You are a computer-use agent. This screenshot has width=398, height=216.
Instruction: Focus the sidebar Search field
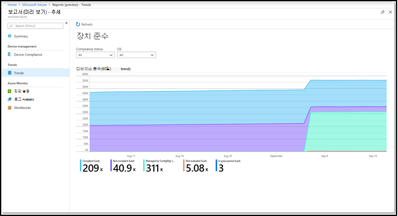[35, 26]
